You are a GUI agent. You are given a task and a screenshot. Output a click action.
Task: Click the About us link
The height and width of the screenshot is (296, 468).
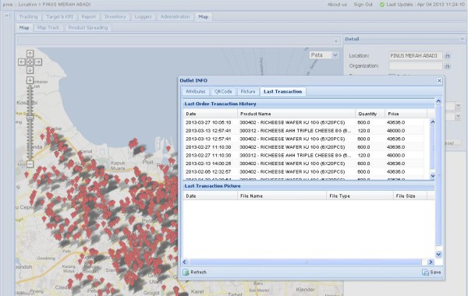[337, 5]
